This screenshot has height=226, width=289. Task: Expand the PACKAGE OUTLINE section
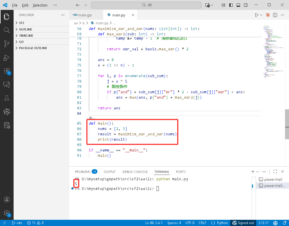click(42, 48)
